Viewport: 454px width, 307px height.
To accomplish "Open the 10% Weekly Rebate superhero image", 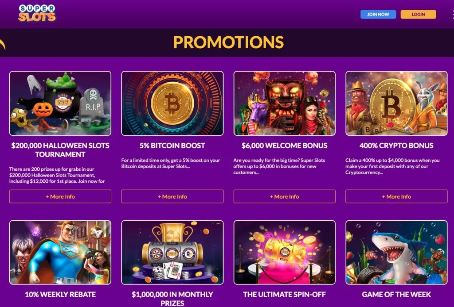I will [x=60, y=252].
